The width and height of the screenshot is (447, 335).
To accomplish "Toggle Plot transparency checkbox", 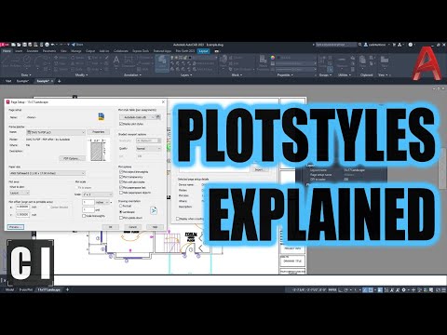I will (121, 177).
